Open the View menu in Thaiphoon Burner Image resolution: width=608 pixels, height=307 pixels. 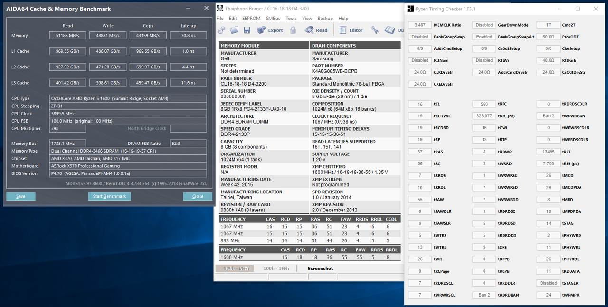pos(307,18)
